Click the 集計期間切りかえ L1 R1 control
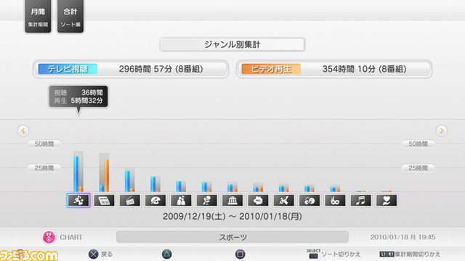Viewport: 465px width, 261px height. click(410, 254)
